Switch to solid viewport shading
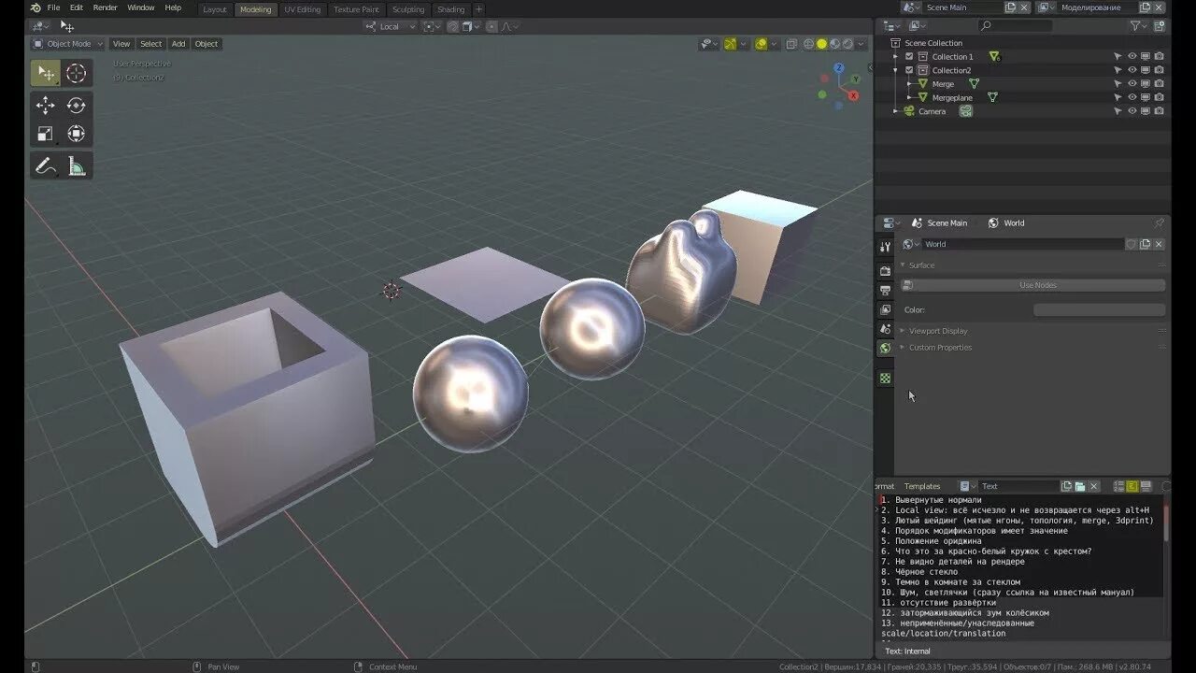The height and width of the screenshot is (673, 1196). pyautogui.click(x=821, y=44)
